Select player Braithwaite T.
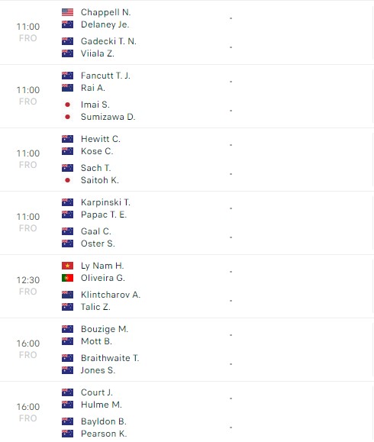The image size is (374, 442). click(110, 358)
